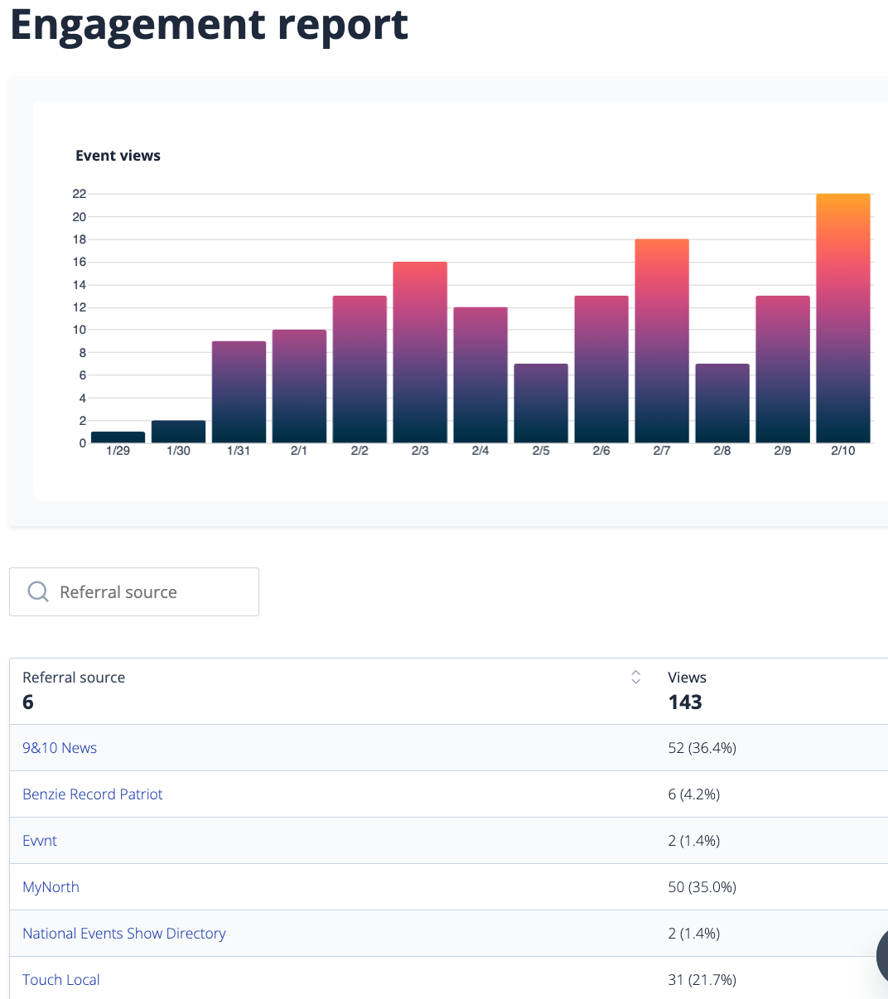Click the 2/10 bar in chart
Viewport: 888px width, 999px height.
(843, 318)
